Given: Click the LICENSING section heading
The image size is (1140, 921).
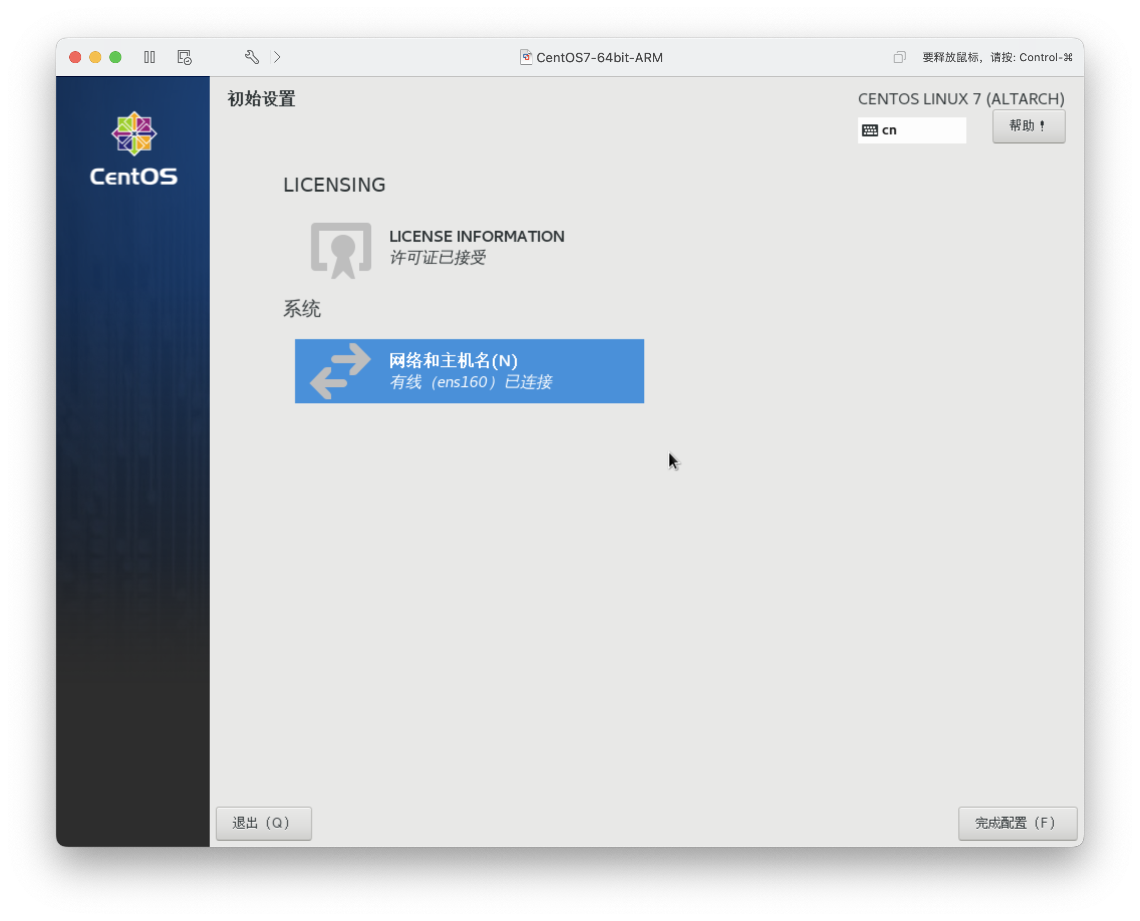Looking at the screenshot, I should coord(334,185).
